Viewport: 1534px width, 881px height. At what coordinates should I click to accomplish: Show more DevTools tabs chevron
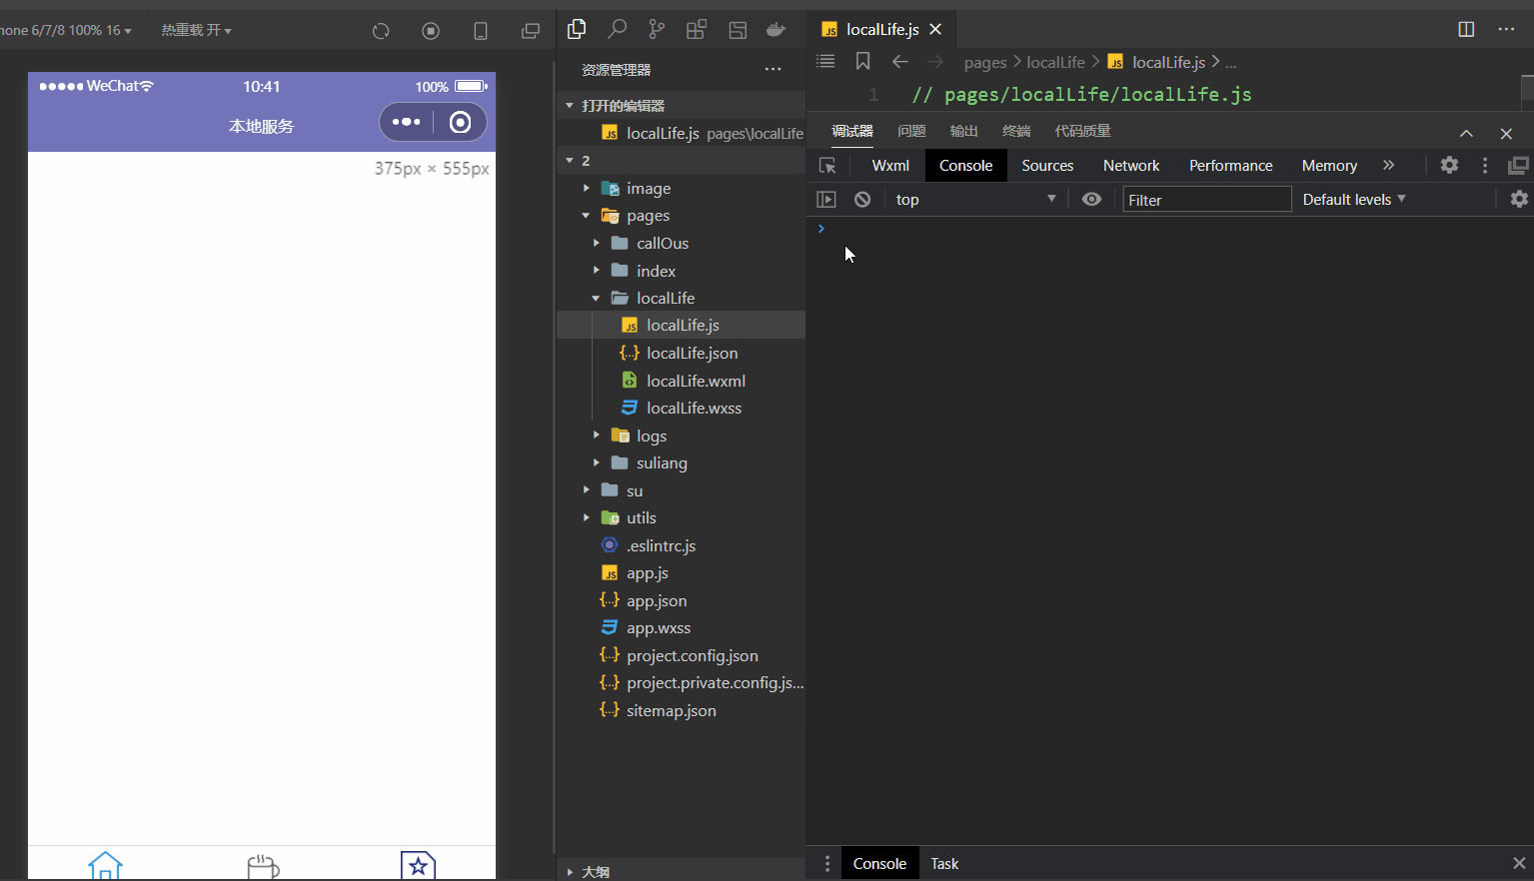pyautogui.click(x=1388, y=166)
